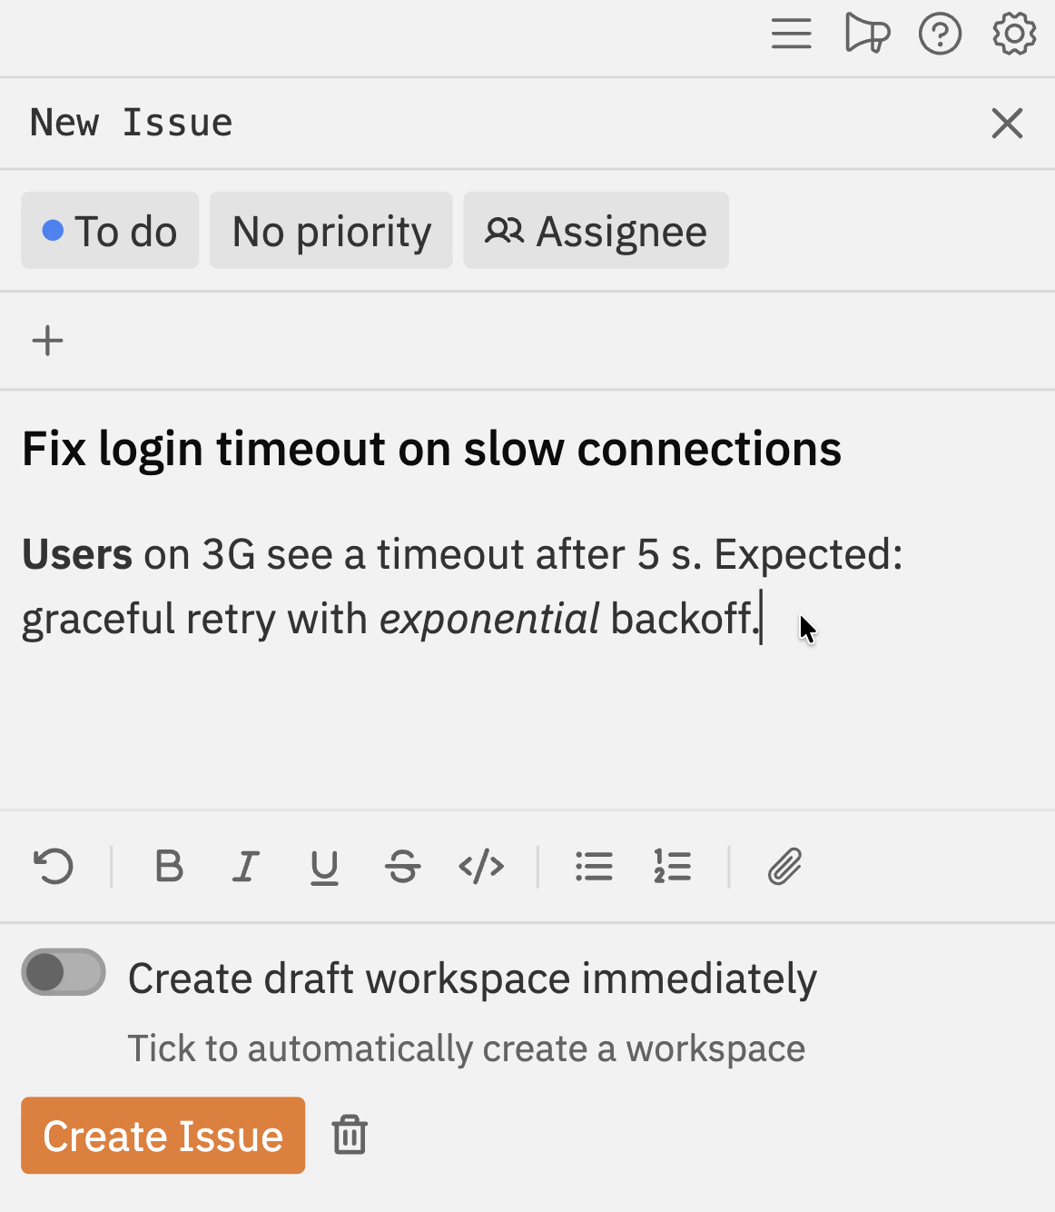Open the To do status selector

pyautogui.click(x=109, y=230)
